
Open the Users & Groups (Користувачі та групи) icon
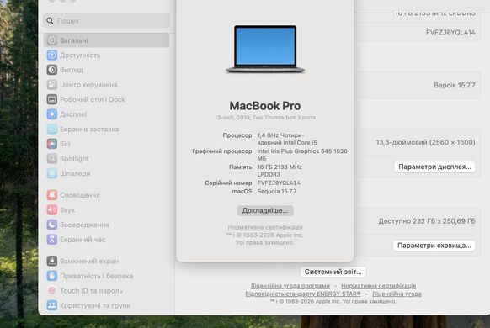tap(52, 305)
